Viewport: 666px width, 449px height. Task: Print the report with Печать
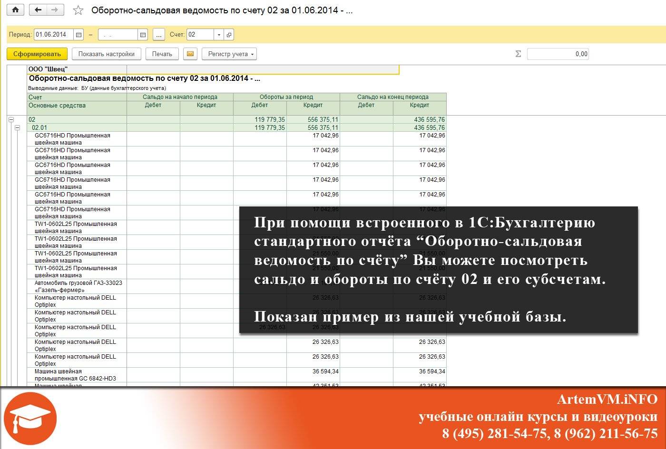point(162,54)
